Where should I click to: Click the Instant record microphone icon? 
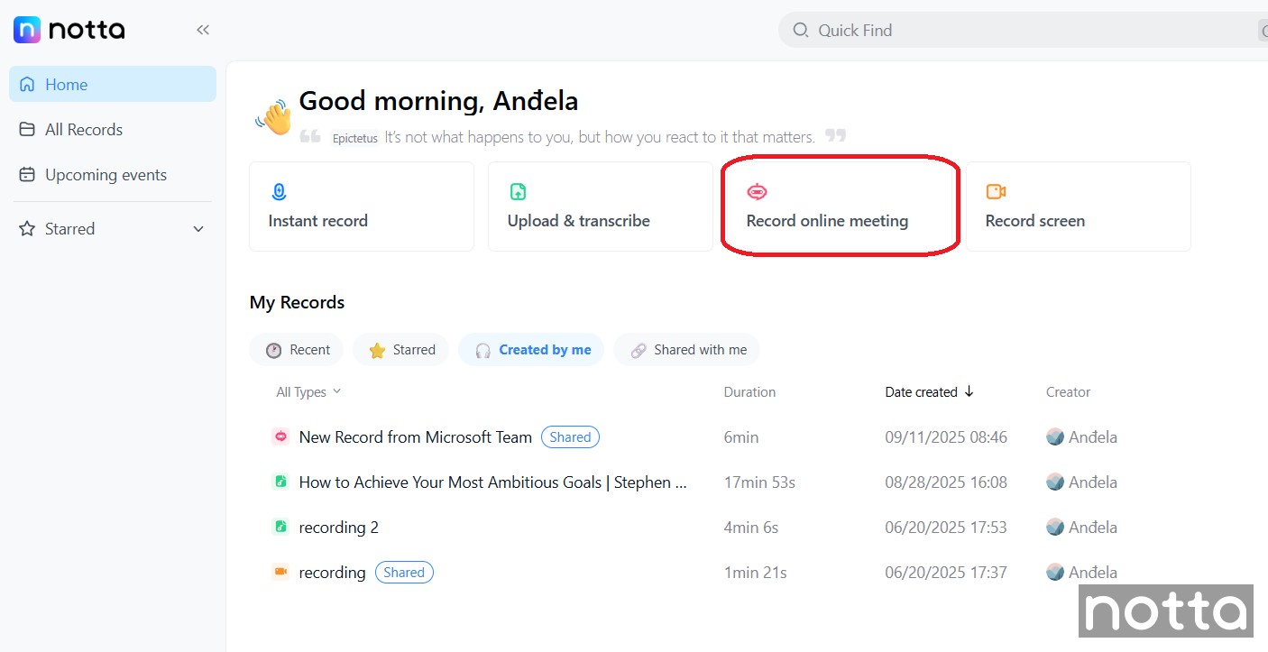pos(279,191)
